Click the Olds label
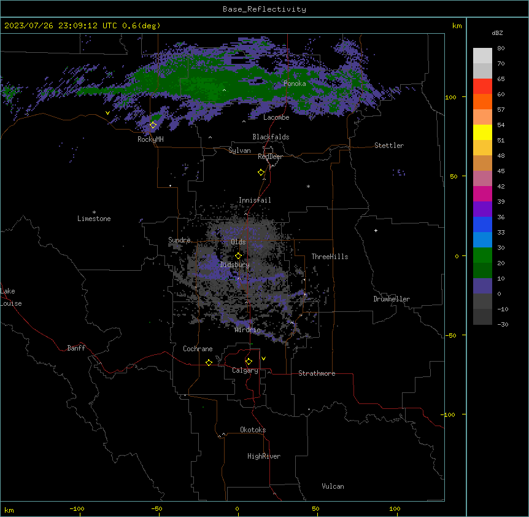Viewport: 529px width, 517px height. point(238,242)
